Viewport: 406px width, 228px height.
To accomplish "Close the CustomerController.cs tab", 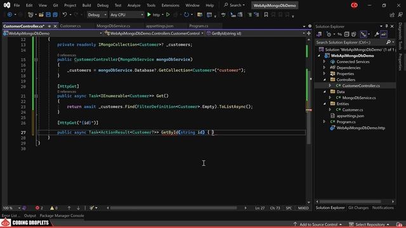I will [x=55, y=26].
